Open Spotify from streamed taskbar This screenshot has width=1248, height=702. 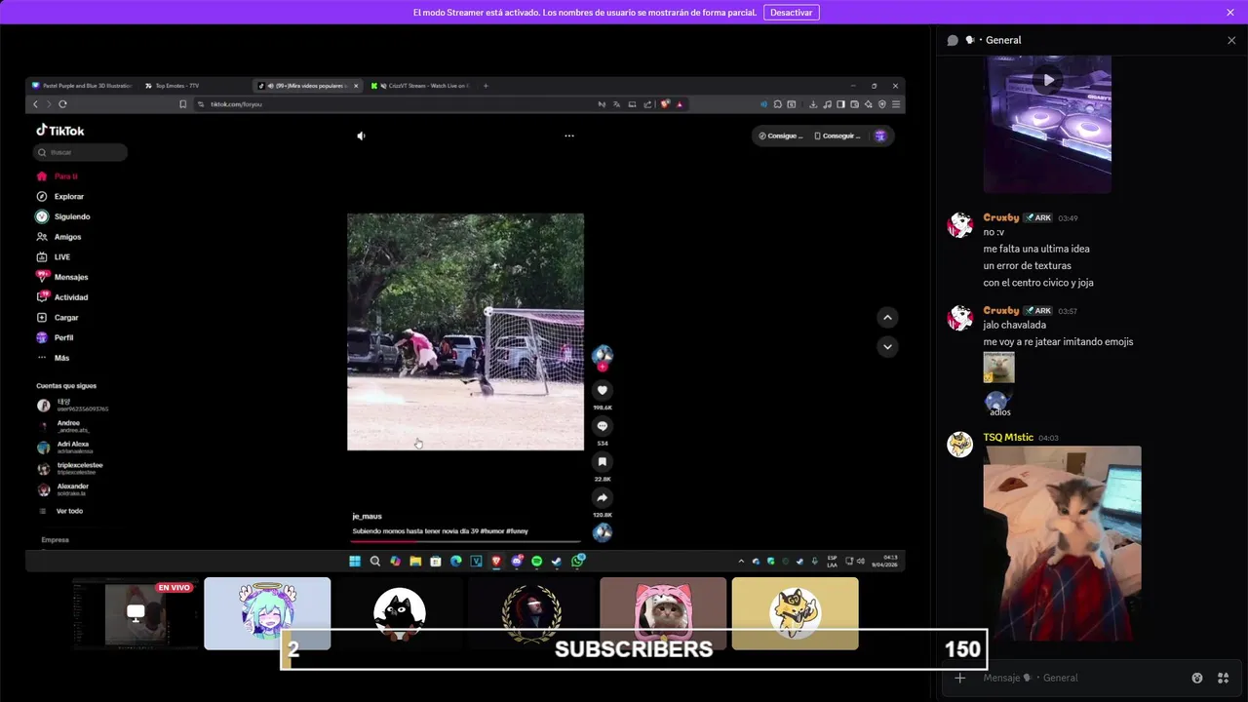[536, 561]
